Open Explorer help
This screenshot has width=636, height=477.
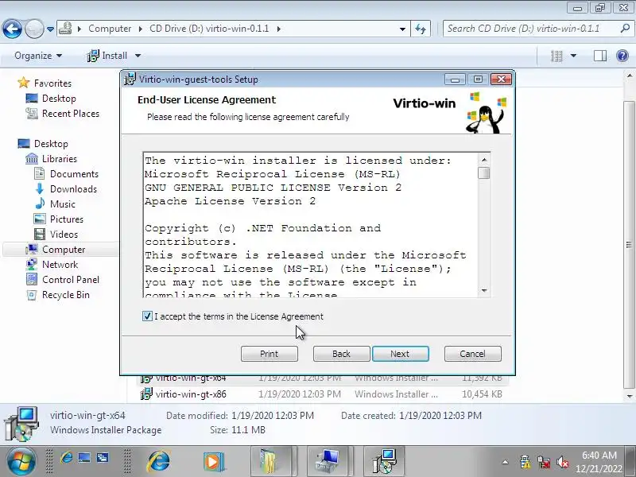pyautogui.click(x=622, y=56)
